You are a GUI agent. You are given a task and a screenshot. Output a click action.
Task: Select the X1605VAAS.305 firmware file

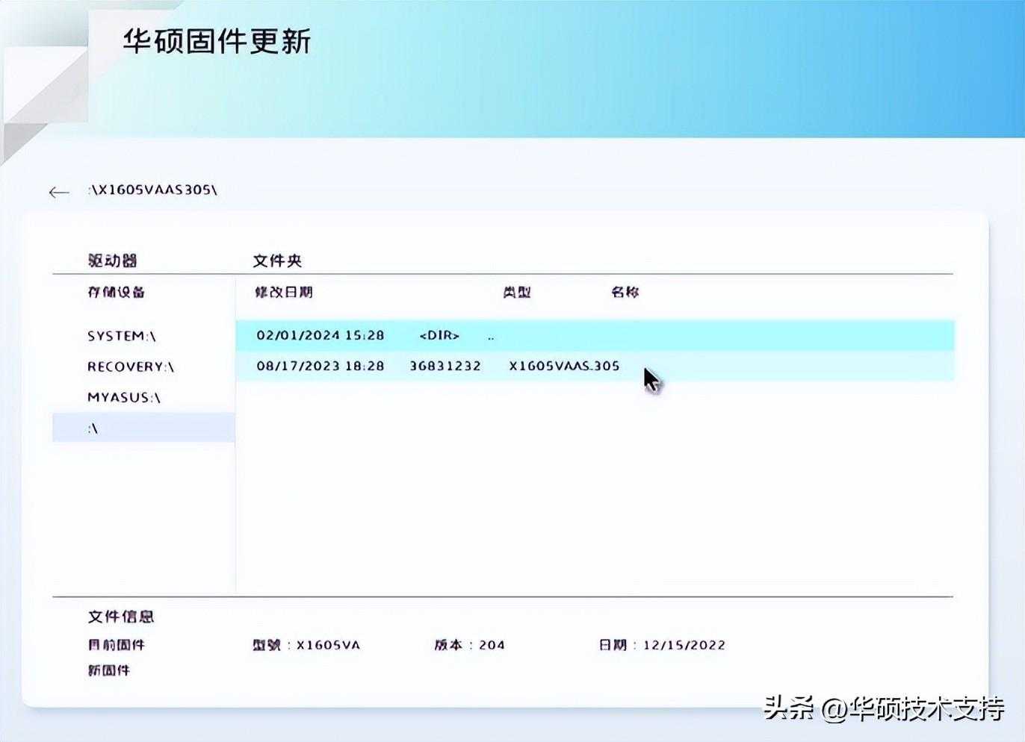coord(595,366)
